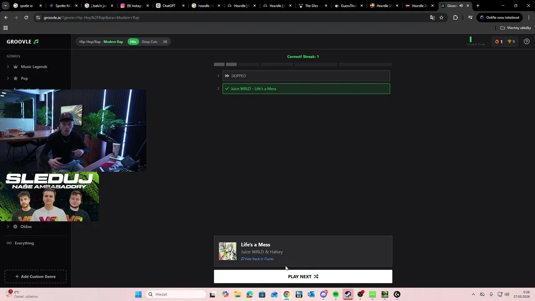Switch to the GuessThe browser tab
Image resolution: width=535 pixels, height=301 pixels.
point(348,6)
